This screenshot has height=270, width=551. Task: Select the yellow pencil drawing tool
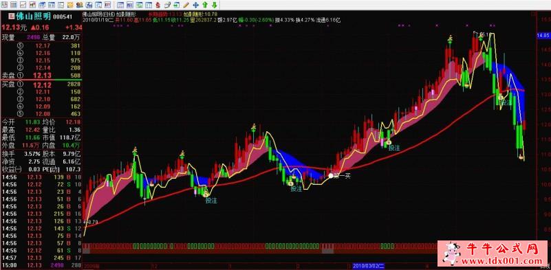click(x=186, y=5)
